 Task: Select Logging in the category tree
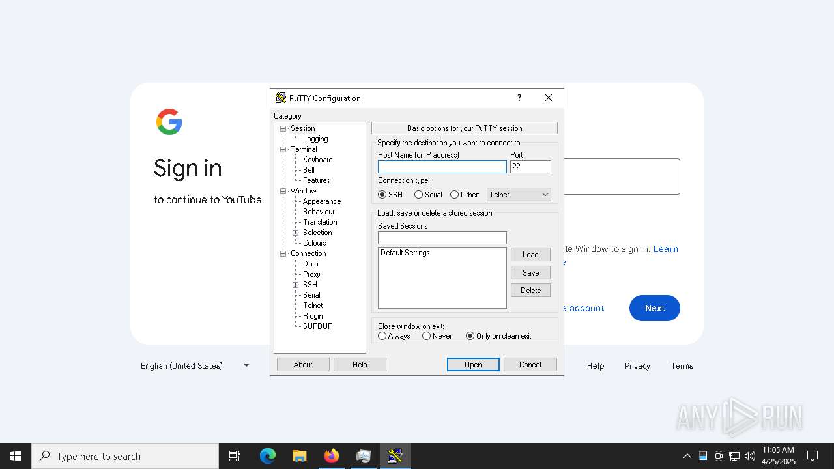[x=315, y=139]
